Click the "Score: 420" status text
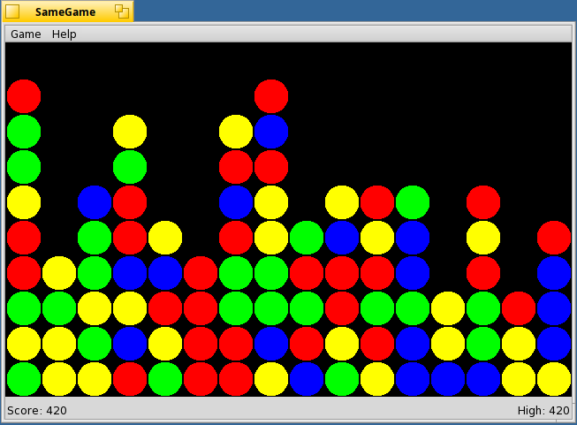 coord(37,410)
